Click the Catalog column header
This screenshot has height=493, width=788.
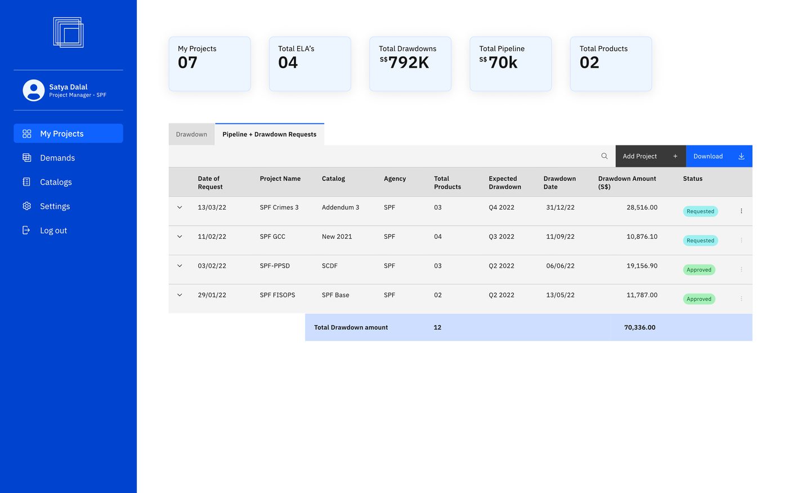click(333, 179)
